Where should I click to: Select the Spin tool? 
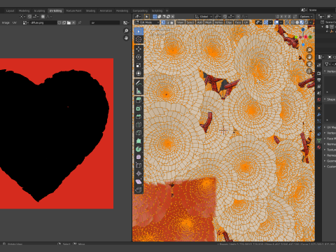[139, 149]
